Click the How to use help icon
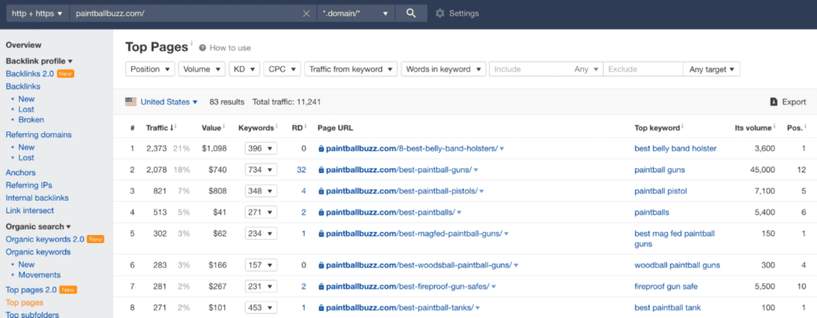Image resolution: width=817 pixels, height=318 pixels. click(x=202, y=48)
